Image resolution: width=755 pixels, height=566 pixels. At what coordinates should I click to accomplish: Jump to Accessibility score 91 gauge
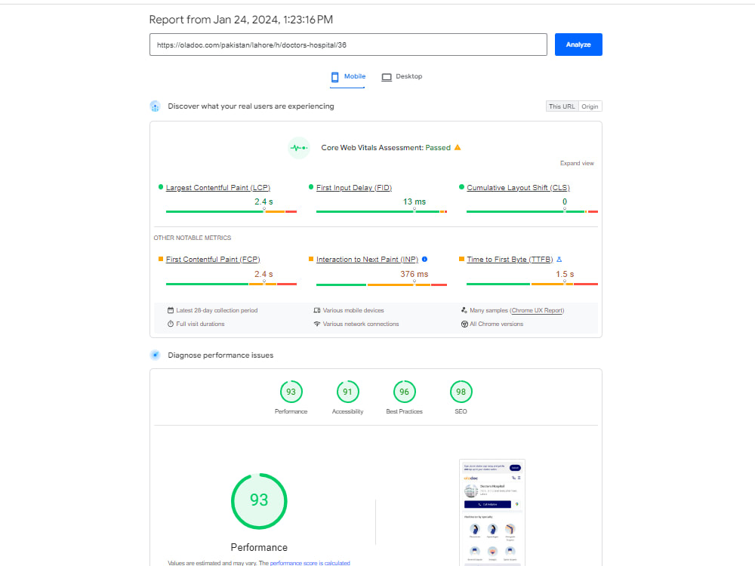[347, 392]
